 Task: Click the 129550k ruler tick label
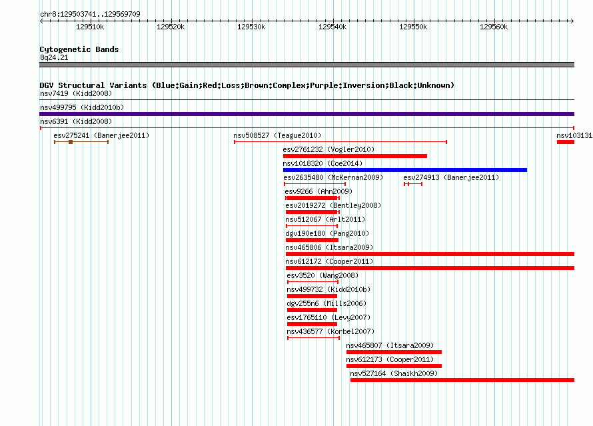(x=413, y=27)
